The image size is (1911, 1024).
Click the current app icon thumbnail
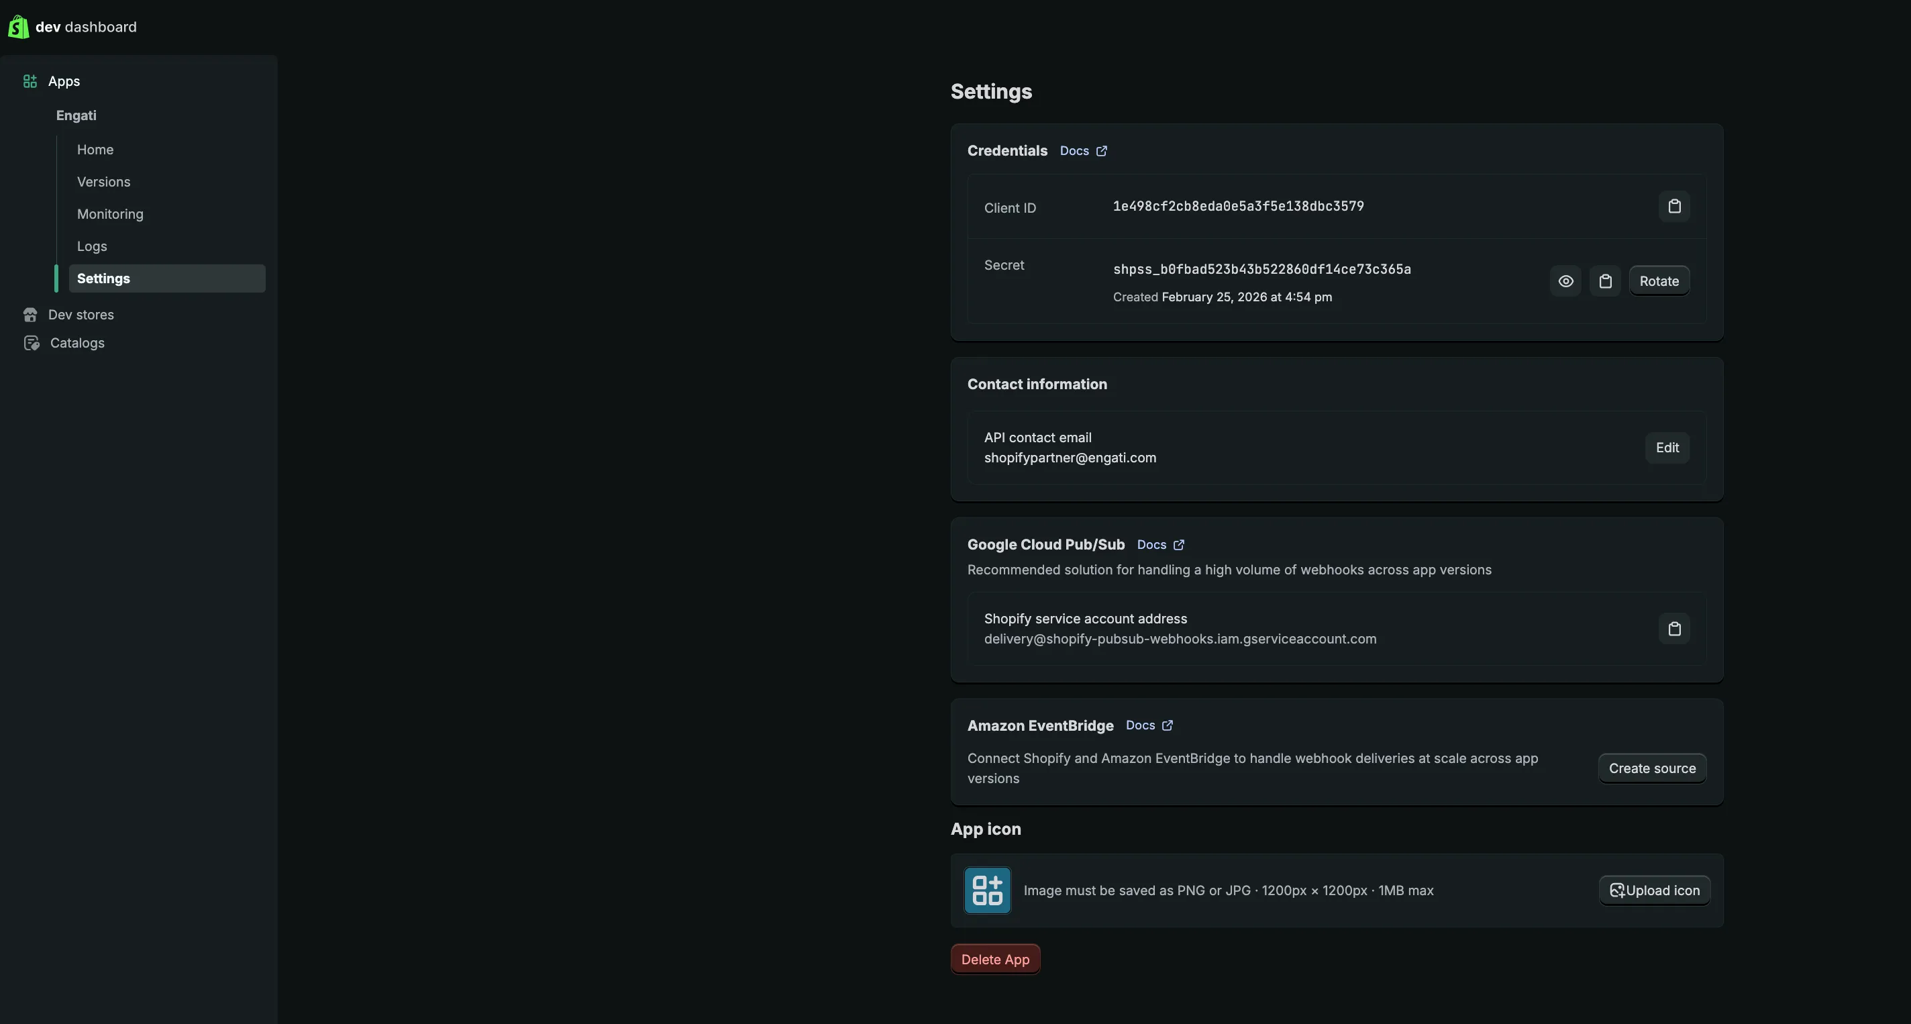988,890
